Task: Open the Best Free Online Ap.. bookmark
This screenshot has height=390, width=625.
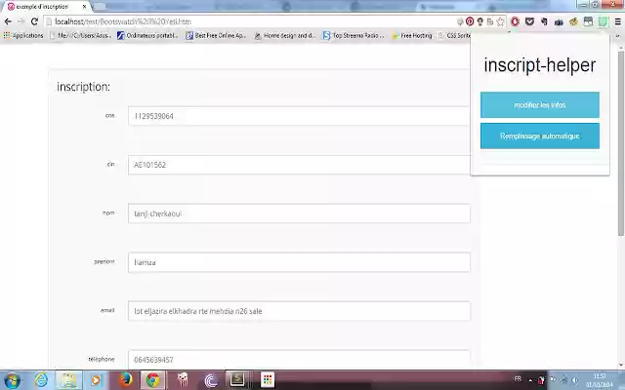Action: pyautogui.click(x=216, y=35)
